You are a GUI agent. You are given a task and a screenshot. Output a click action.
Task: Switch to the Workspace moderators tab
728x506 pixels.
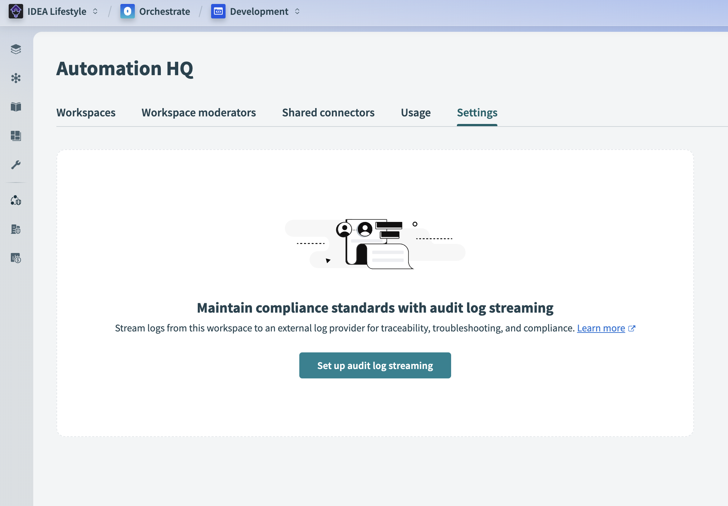pyautogui.click(x=199, y=113)
